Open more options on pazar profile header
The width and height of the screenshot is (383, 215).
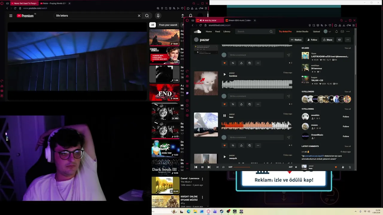(x=348, y=40)
